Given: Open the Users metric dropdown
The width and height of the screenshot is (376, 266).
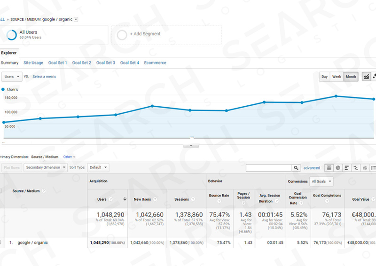Looking at the screenshot, I should [x=11, y=76].
